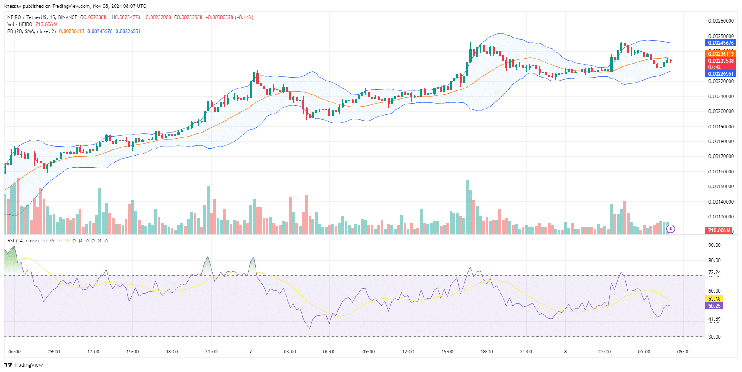Image resolution: width=742 pixels, height=372 pixels.
Task: Click the purple RSI legend value 50.25
Action: click(48, 241)
